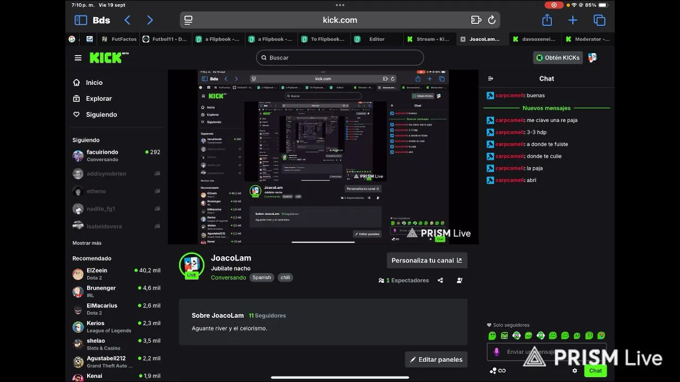Viewport: 680px width, 382px height.
Task: Open the Conversando category link
Action: 228,277
